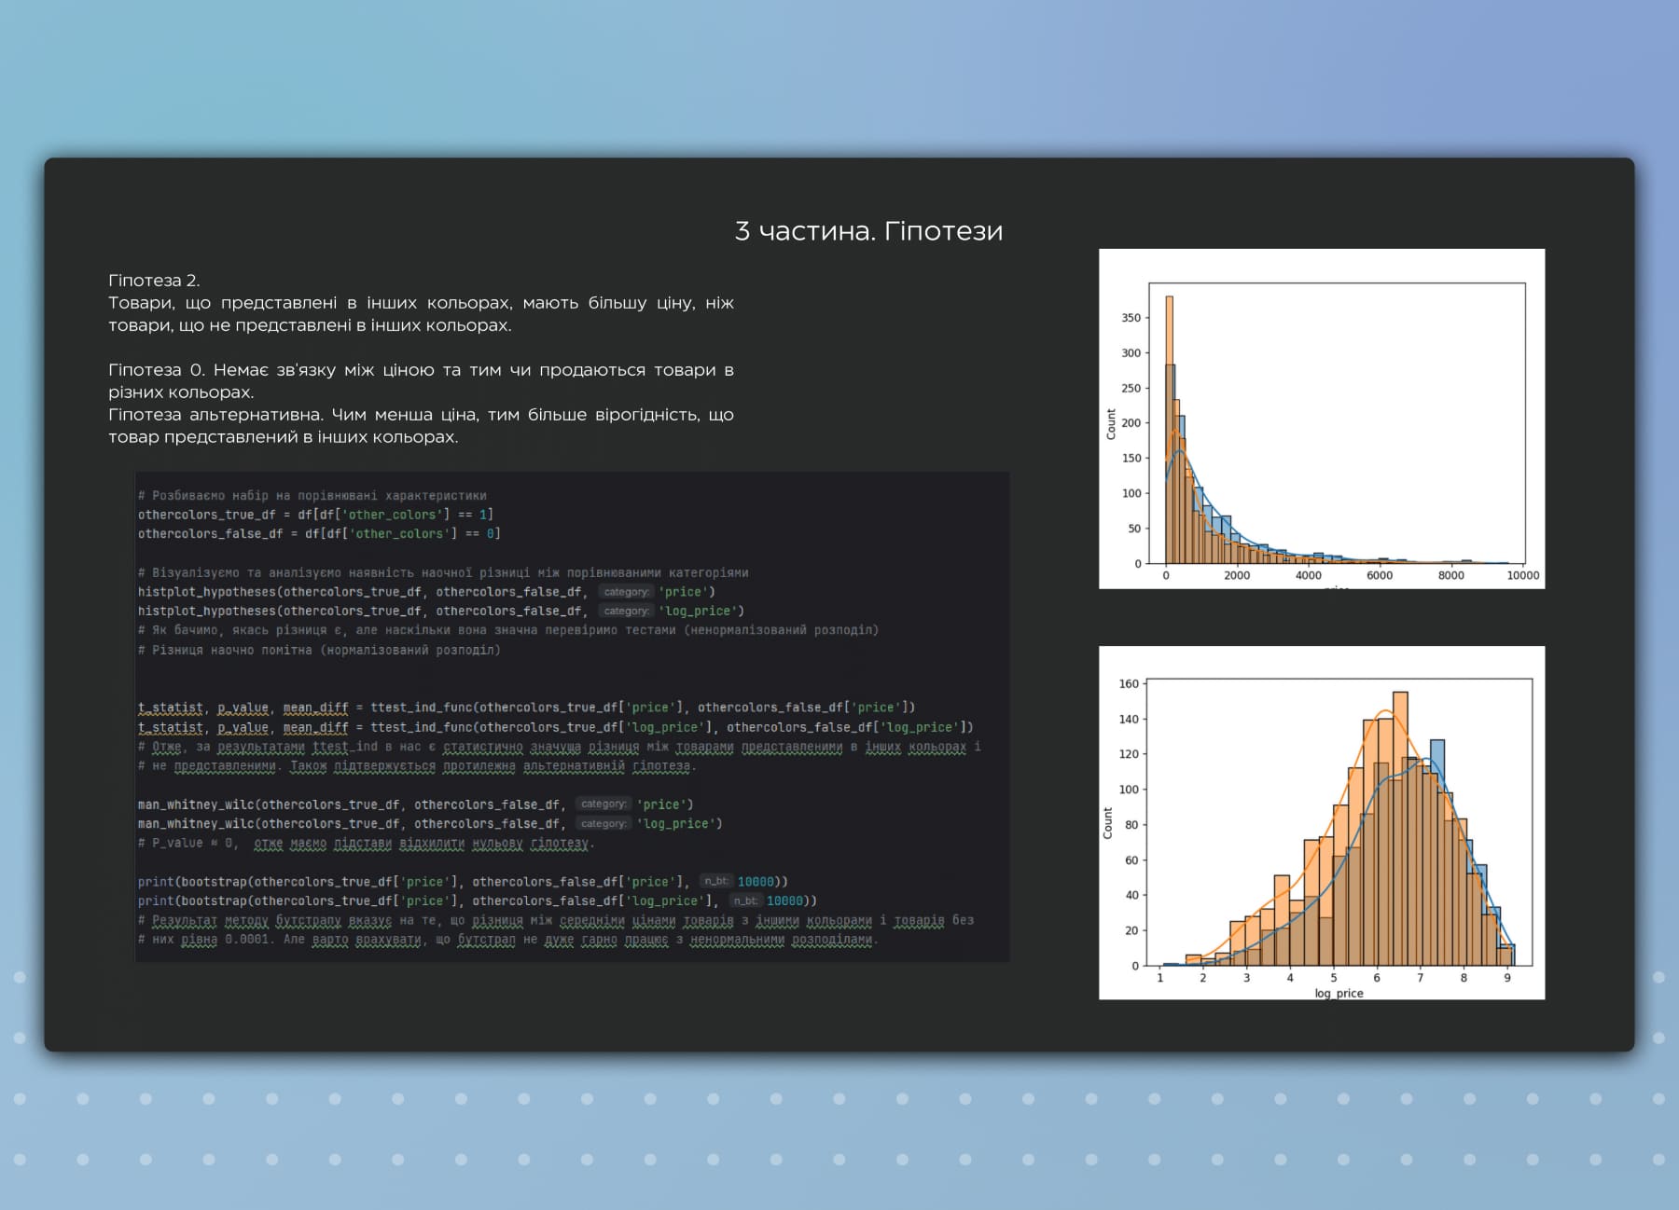Click the 'othercolors_true_df = df[...] == 1' code line
Screen dimensions: 1679x1210
(x=315, y=515)
